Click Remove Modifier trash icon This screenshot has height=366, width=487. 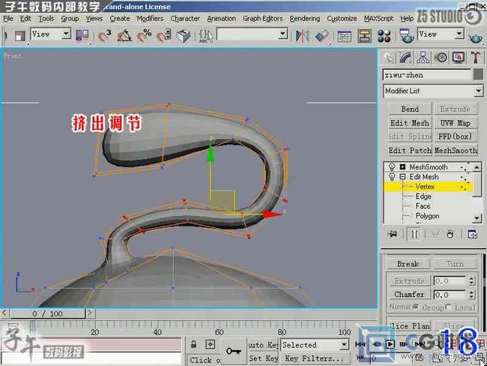[x=450, y=234]
